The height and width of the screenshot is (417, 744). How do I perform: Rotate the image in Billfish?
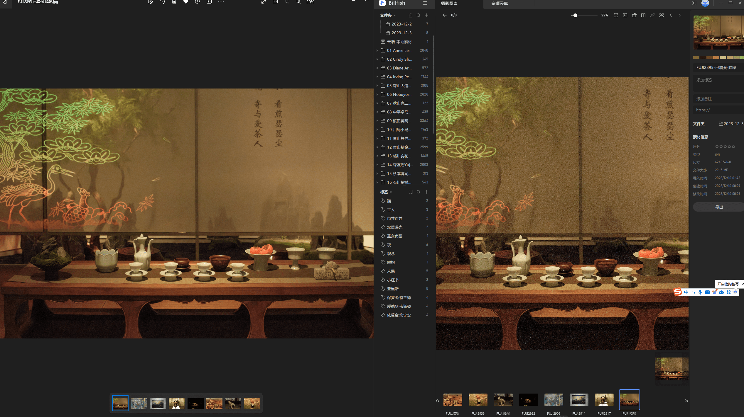pos(634,15)
